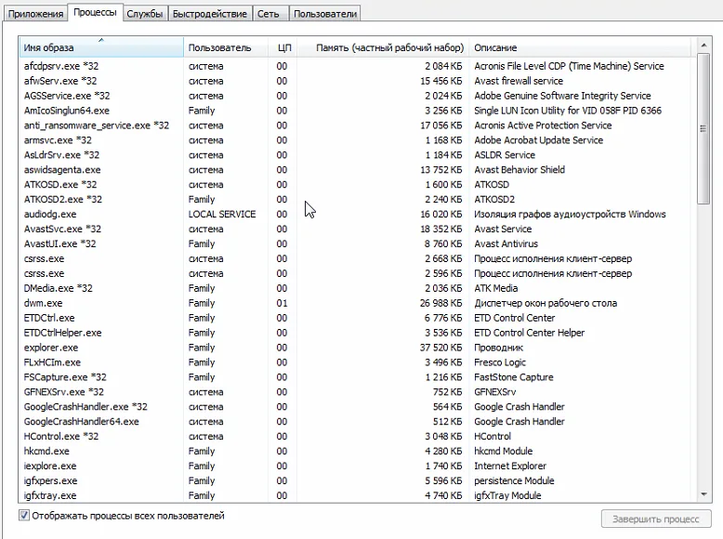
Task: Click the Завершить процесс button
Action: (x=656, y=519)
